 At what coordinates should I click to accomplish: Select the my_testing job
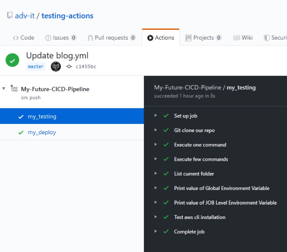tap(42, 116)
